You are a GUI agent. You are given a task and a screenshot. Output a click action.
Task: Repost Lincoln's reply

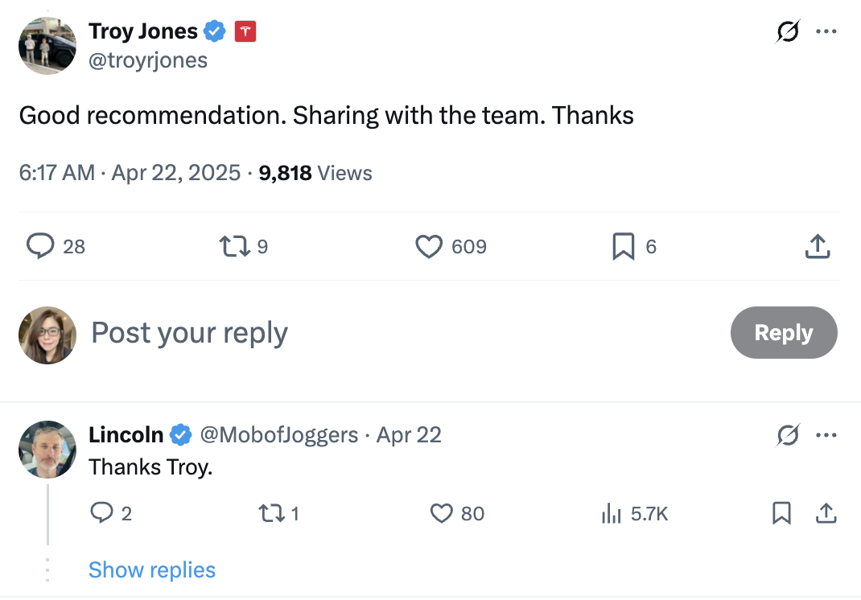[x=268, y=513]
